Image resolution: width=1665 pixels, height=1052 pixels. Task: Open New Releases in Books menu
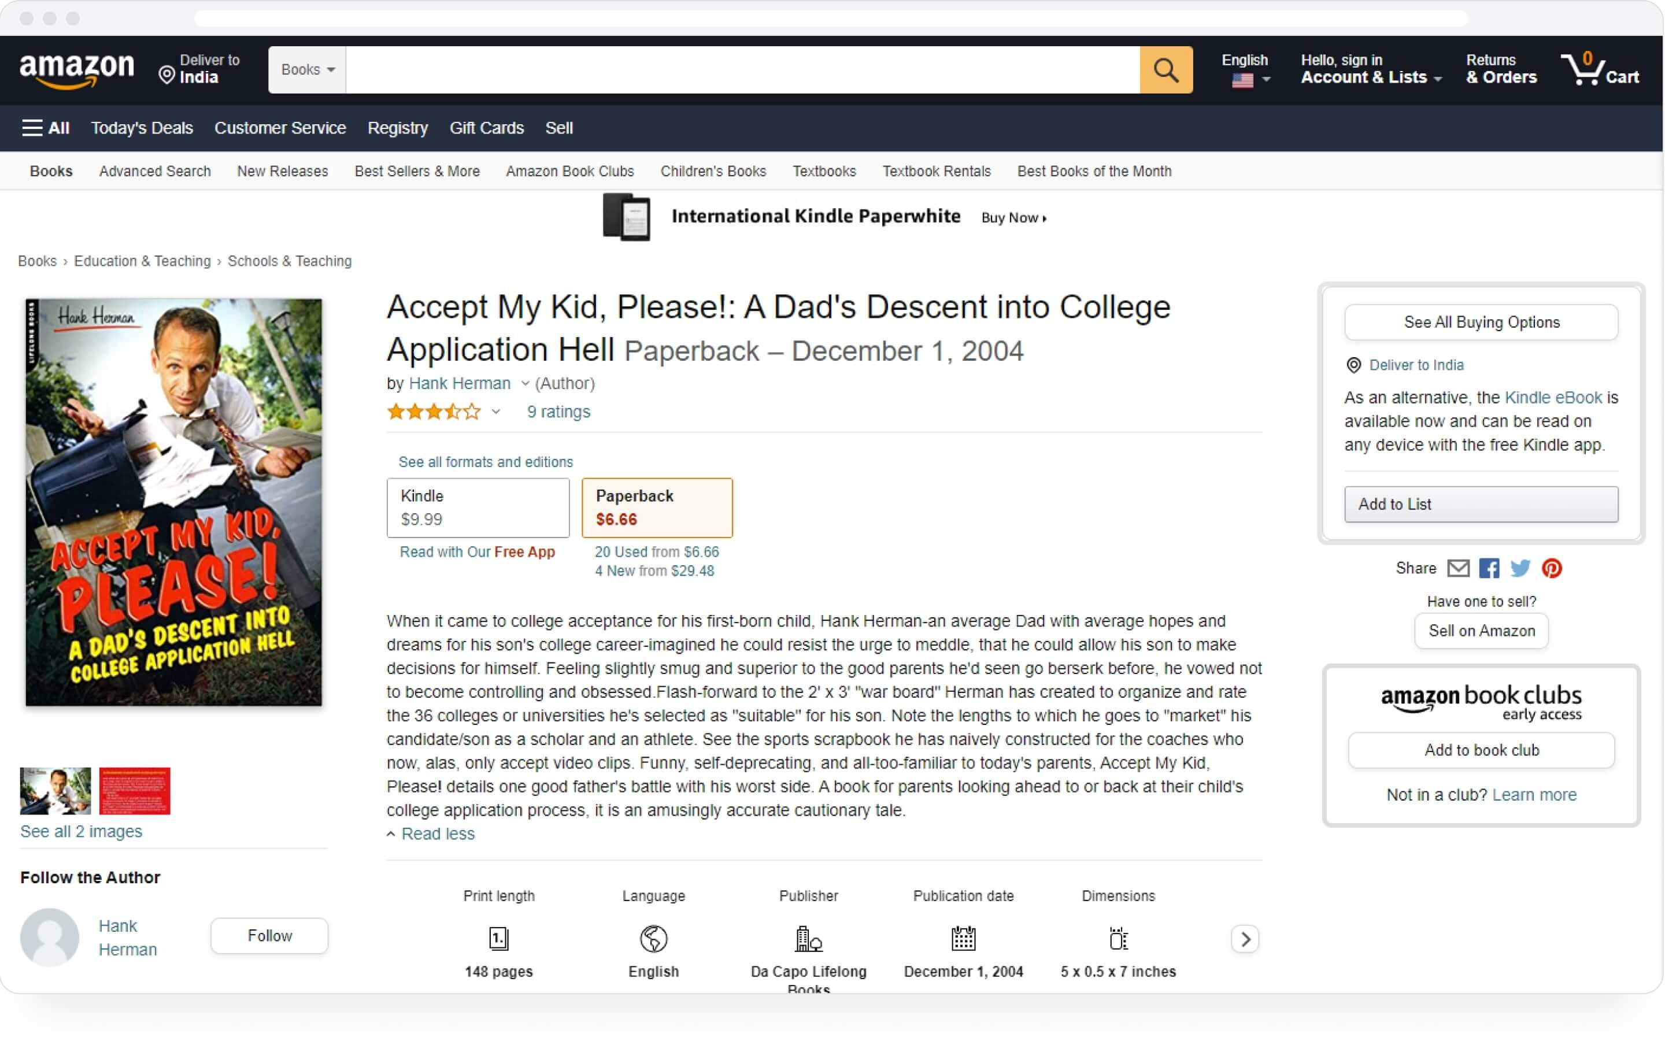click(x=282, y=171)
